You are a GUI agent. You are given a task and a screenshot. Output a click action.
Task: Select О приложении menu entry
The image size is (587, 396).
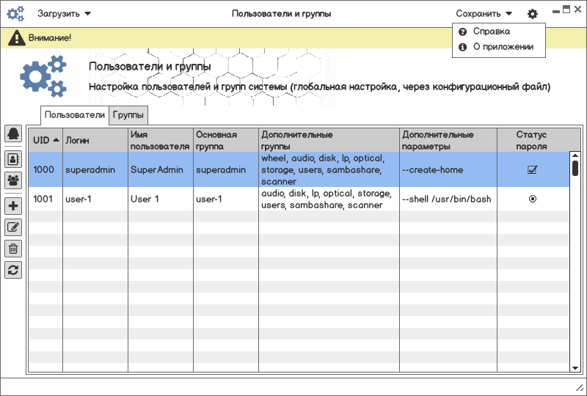[x=503, y=47]
